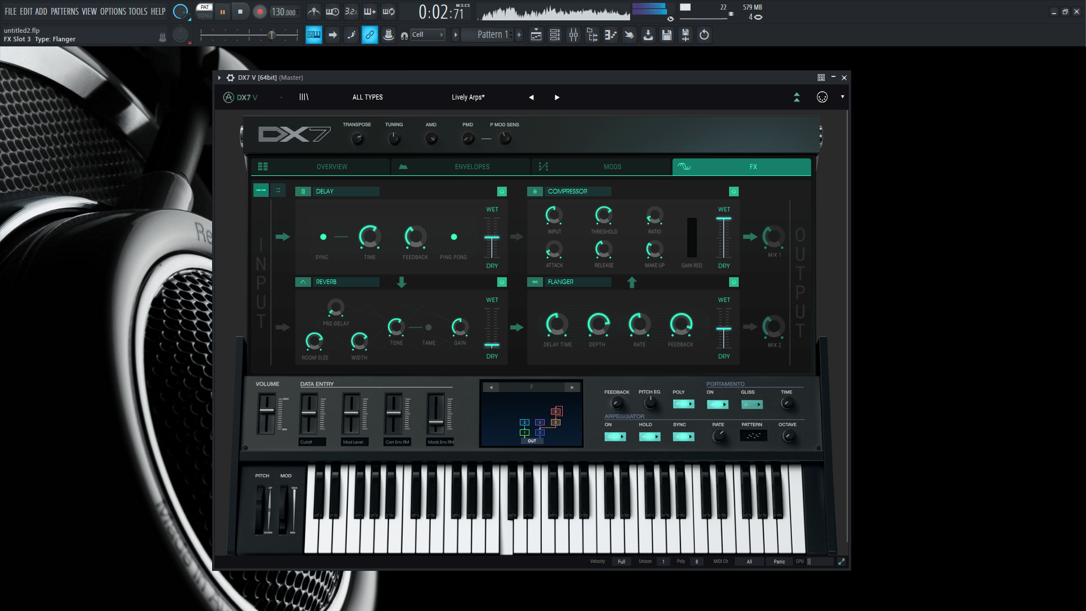Click the Panic button
Image resolution: width=1086 pixels, height=611 pixels.
click(779, 562)
